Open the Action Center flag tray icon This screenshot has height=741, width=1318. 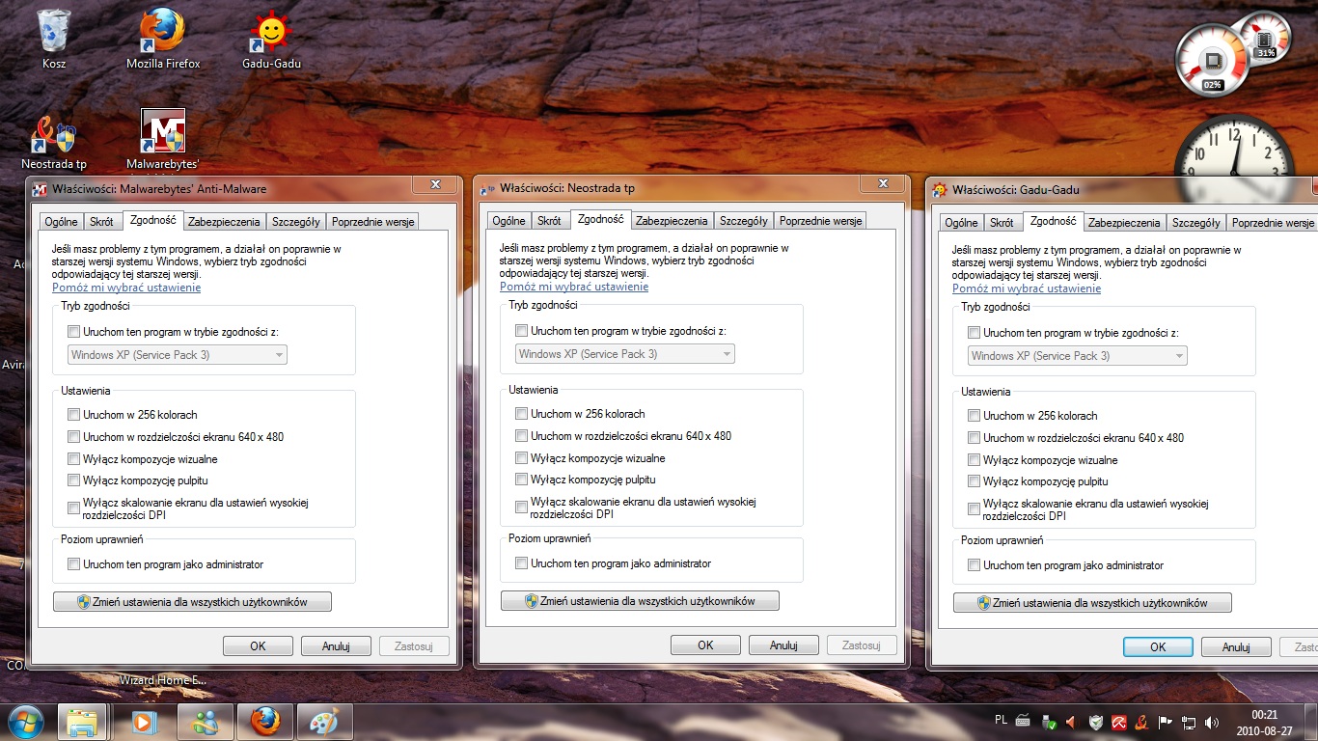(1165, 722)
